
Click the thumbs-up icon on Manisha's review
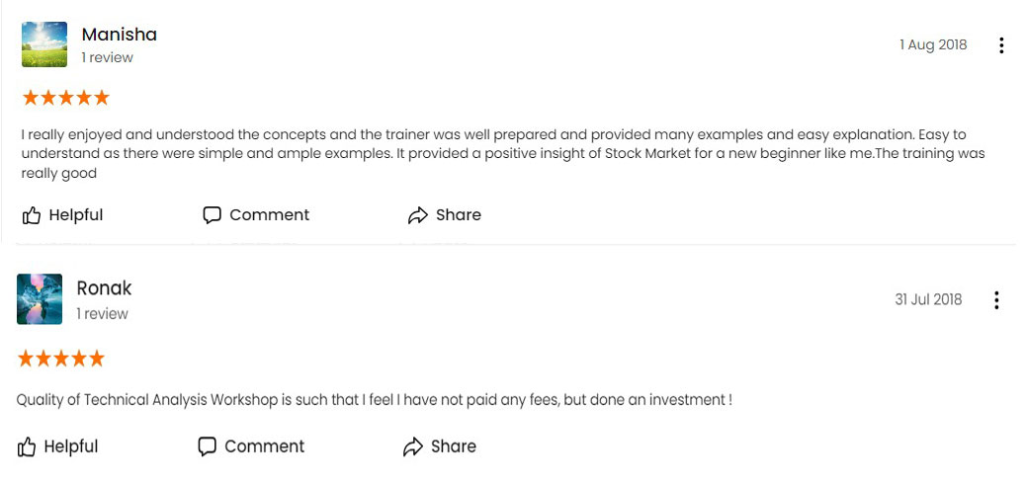[x=32, y=215]
